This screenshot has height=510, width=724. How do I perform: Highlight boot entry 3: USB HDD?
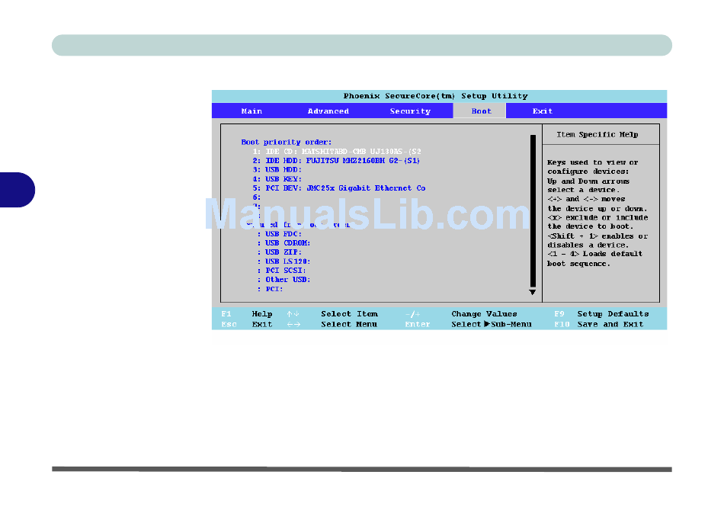pos(277,170)
